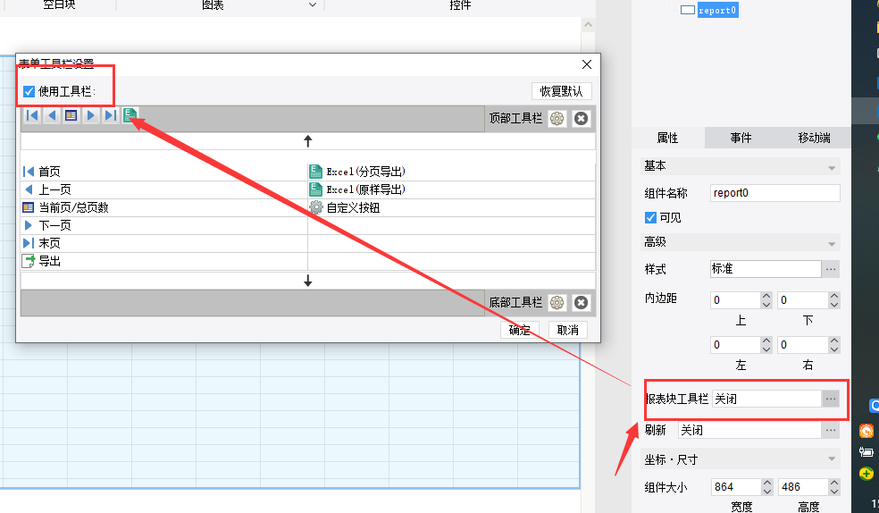Increase 内边距 左 value

766,341
